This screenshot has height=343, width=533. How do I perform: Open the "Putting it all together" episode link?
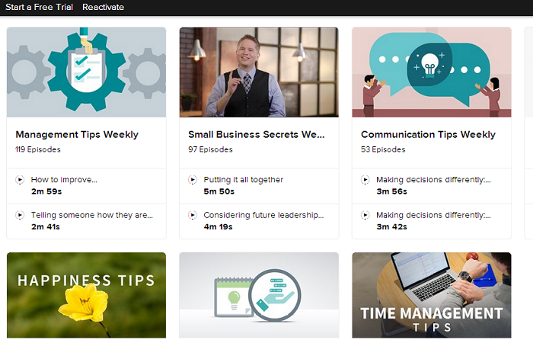coord(244,180)
